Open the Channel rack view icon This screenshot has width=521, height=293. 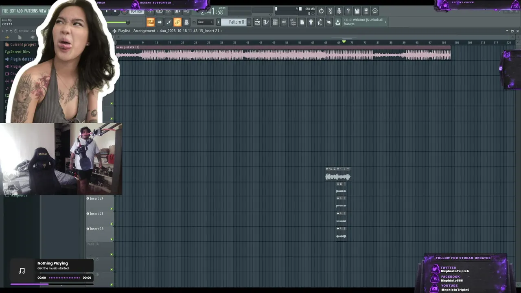[x=275, y=22]
